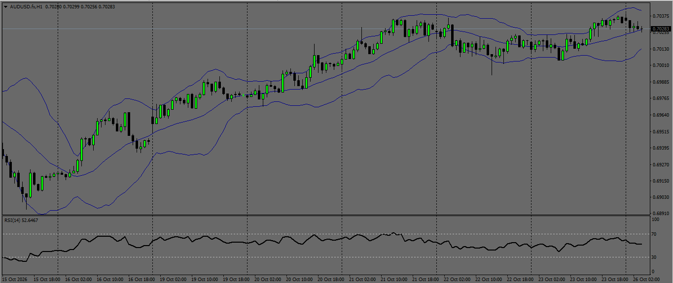Click the AUDUSD.fx,H1 chart title text
The width and height of the screenshot is (673, 283).
tap(26, 6)
